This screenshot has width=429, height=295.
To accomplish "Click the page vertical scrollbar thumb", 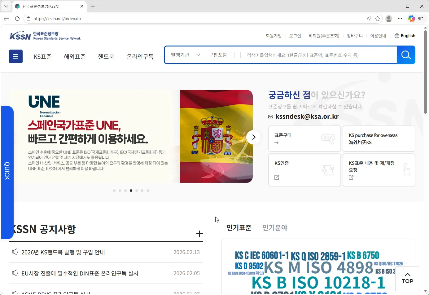I will (x=425, y=72).
